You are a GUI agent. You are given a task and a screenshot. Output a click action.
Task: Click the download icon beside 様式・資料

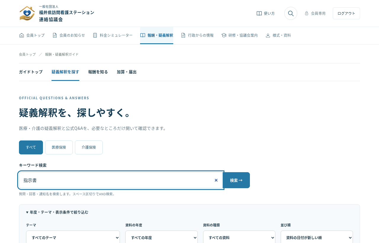(268, 35)
